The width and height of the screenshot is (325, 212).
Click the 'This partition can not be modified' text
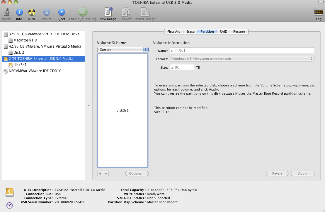coord(181,108)
